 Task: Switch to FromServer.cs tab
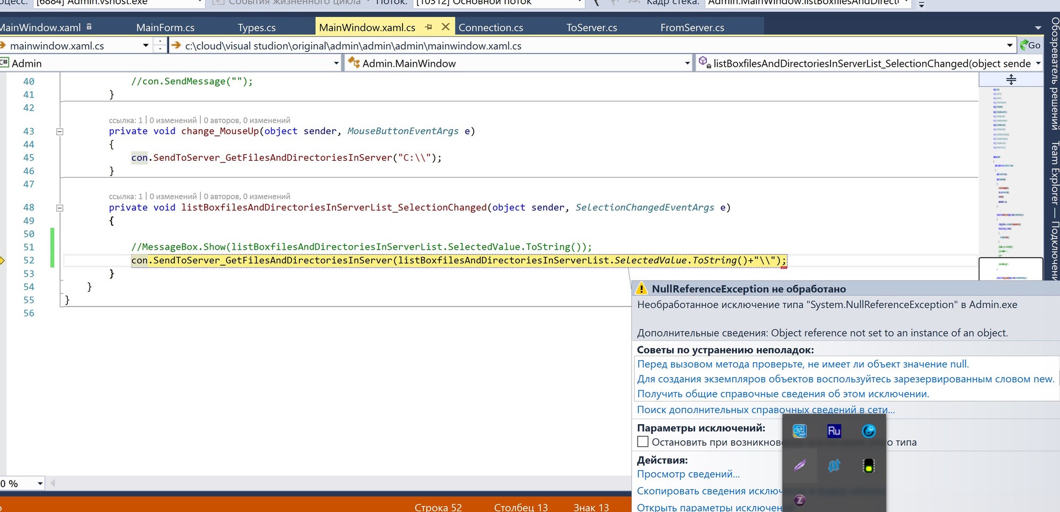pos(692,27)
